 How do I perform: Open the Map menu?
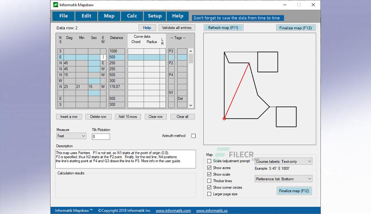109,16
